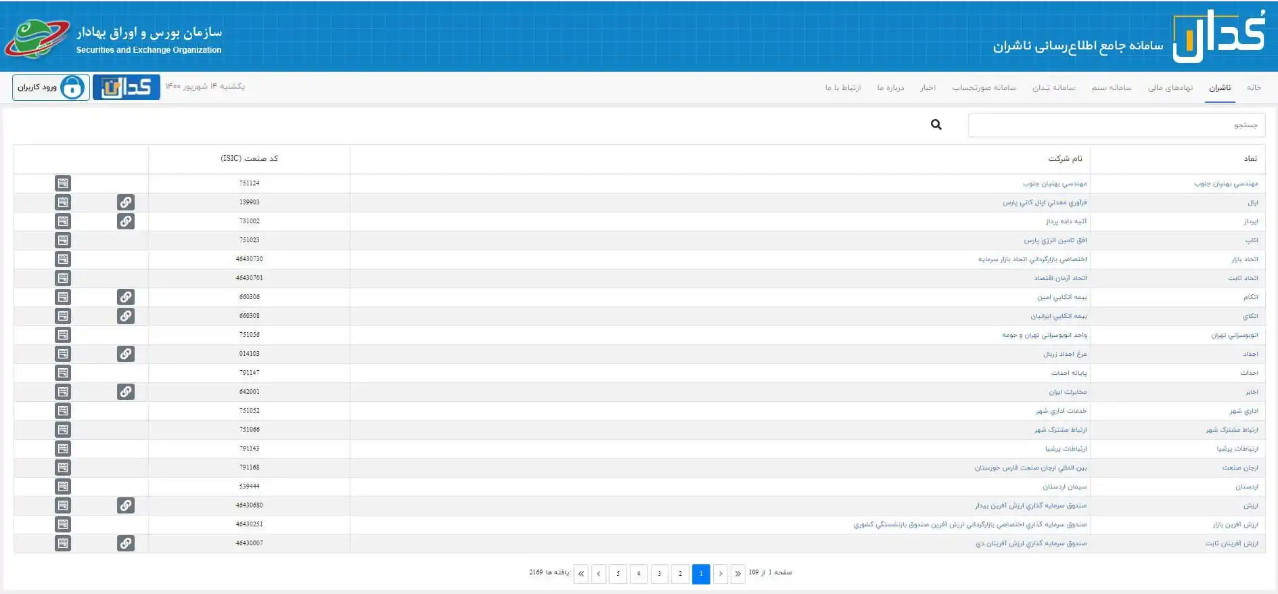
Task: Select the ناشران menu tab
Action: pos(1220,88)
